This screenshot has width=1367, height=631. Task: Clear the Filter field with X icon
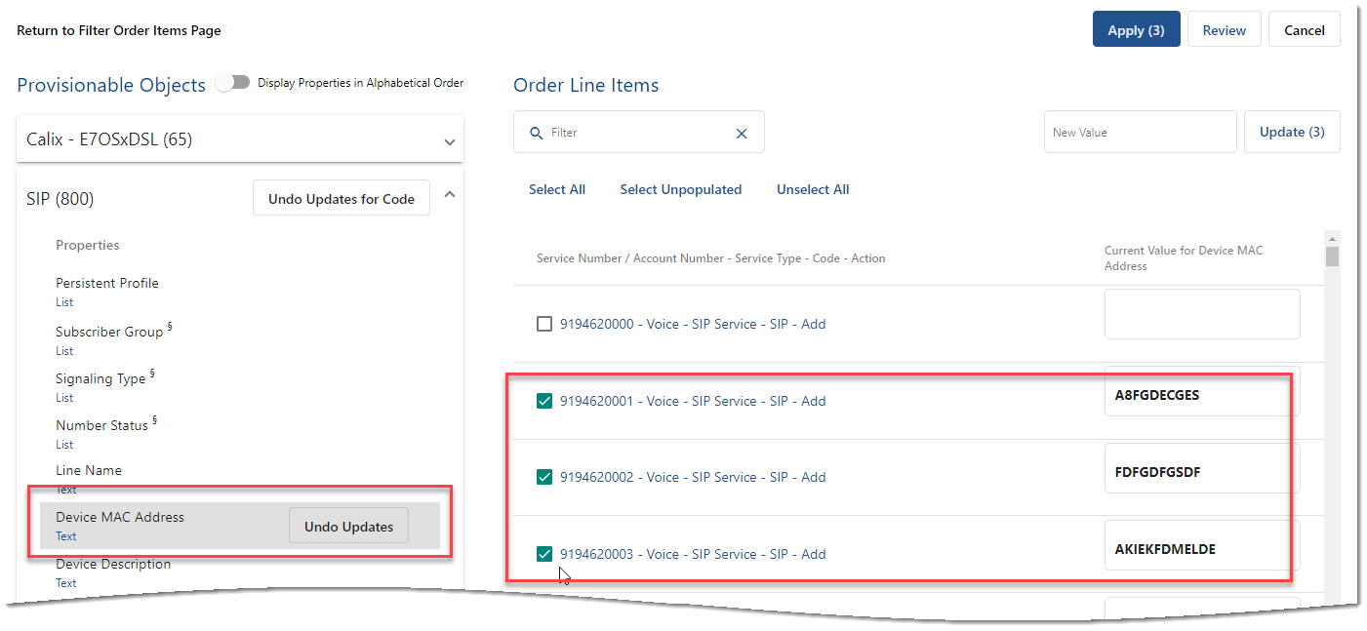[x=742, y=133]
